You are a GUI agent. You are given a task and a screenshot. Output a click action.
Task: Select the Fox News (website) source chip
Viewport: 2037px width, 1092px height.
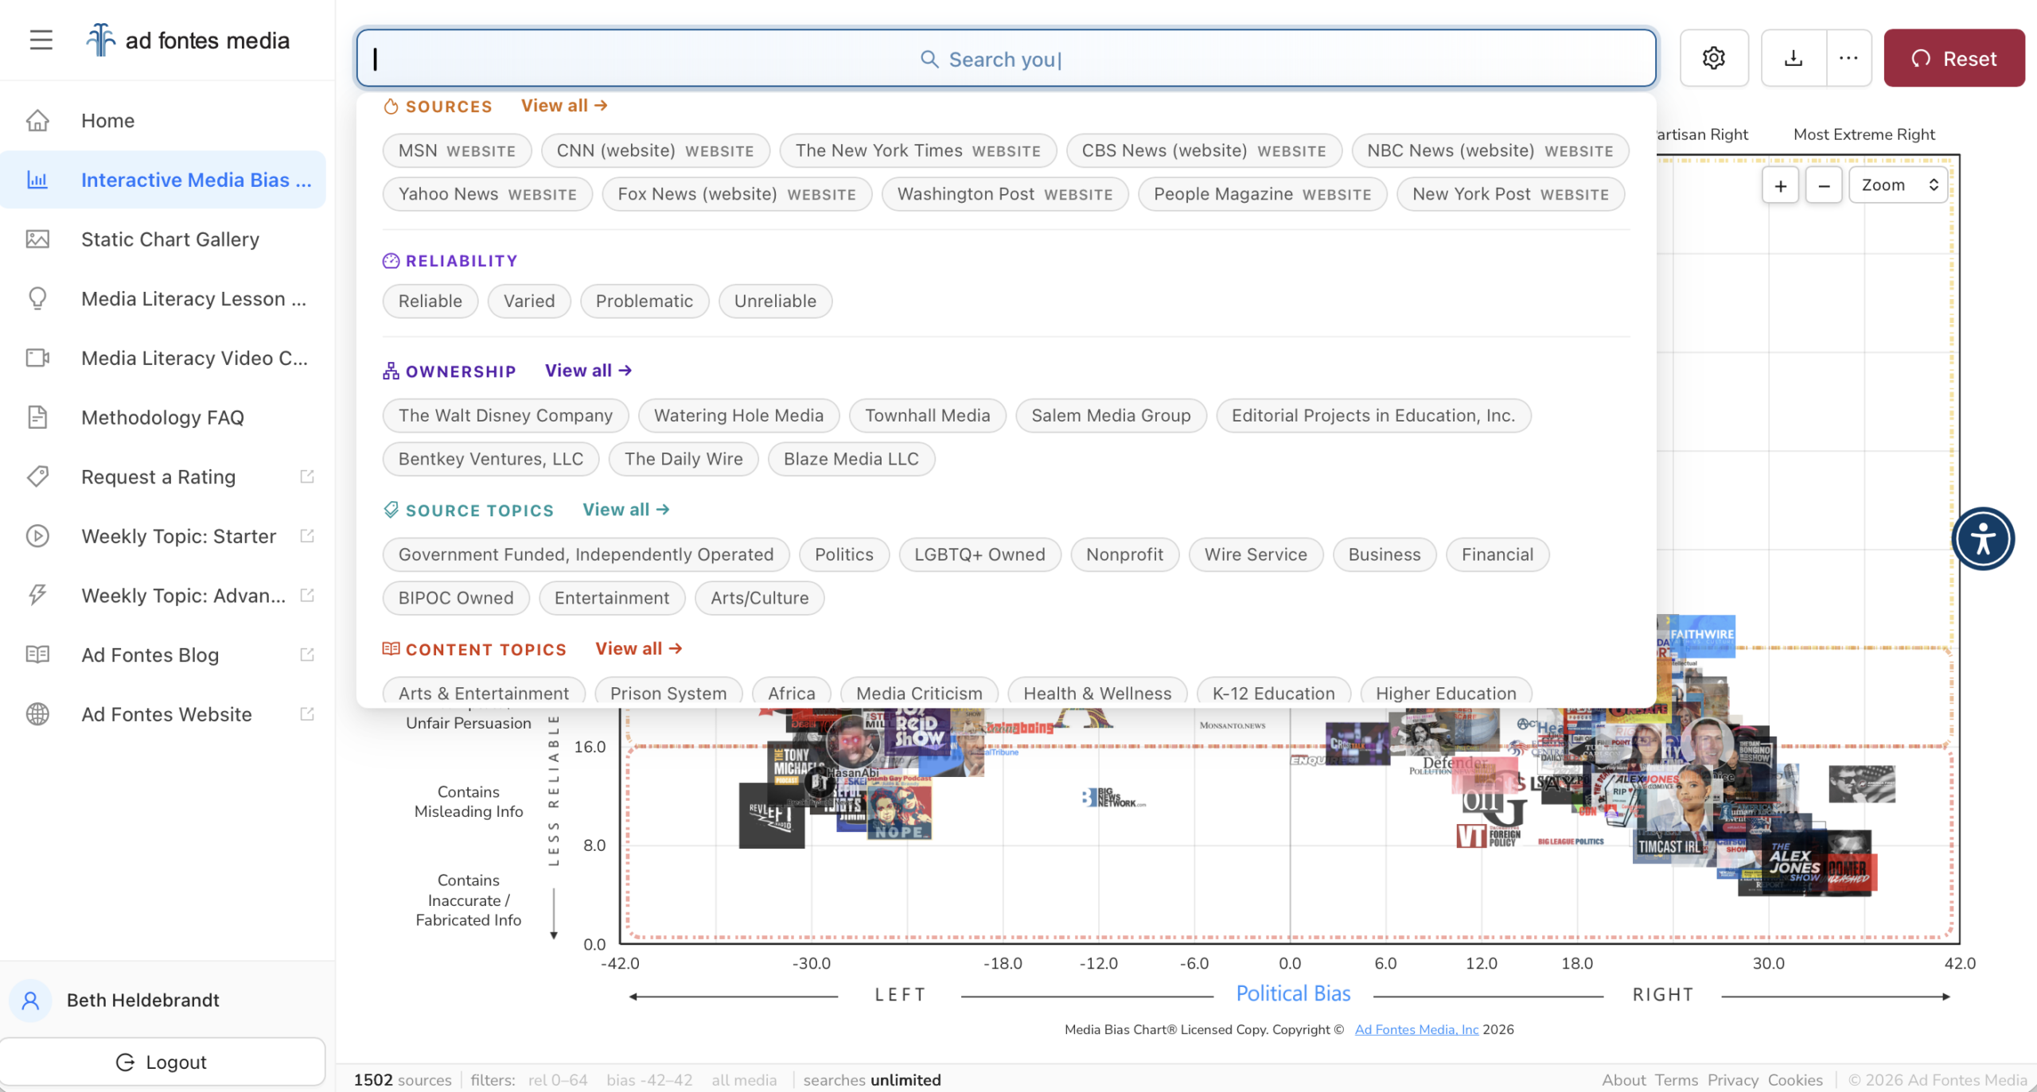737,194
